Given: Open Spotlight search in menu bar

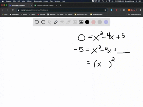Looking at the screenshot, I should [136, 1].
